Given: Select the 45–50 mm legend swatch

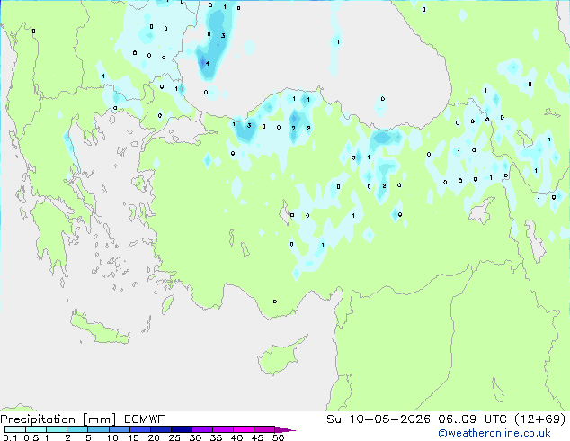Looking at the screenshot, I should tap(264, 429).
